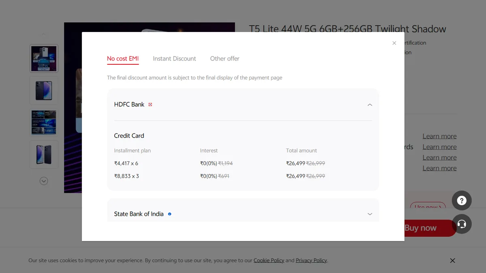486x273 pixels.
Task: Select the first product thumbnail
Action: tap(44, 59)
